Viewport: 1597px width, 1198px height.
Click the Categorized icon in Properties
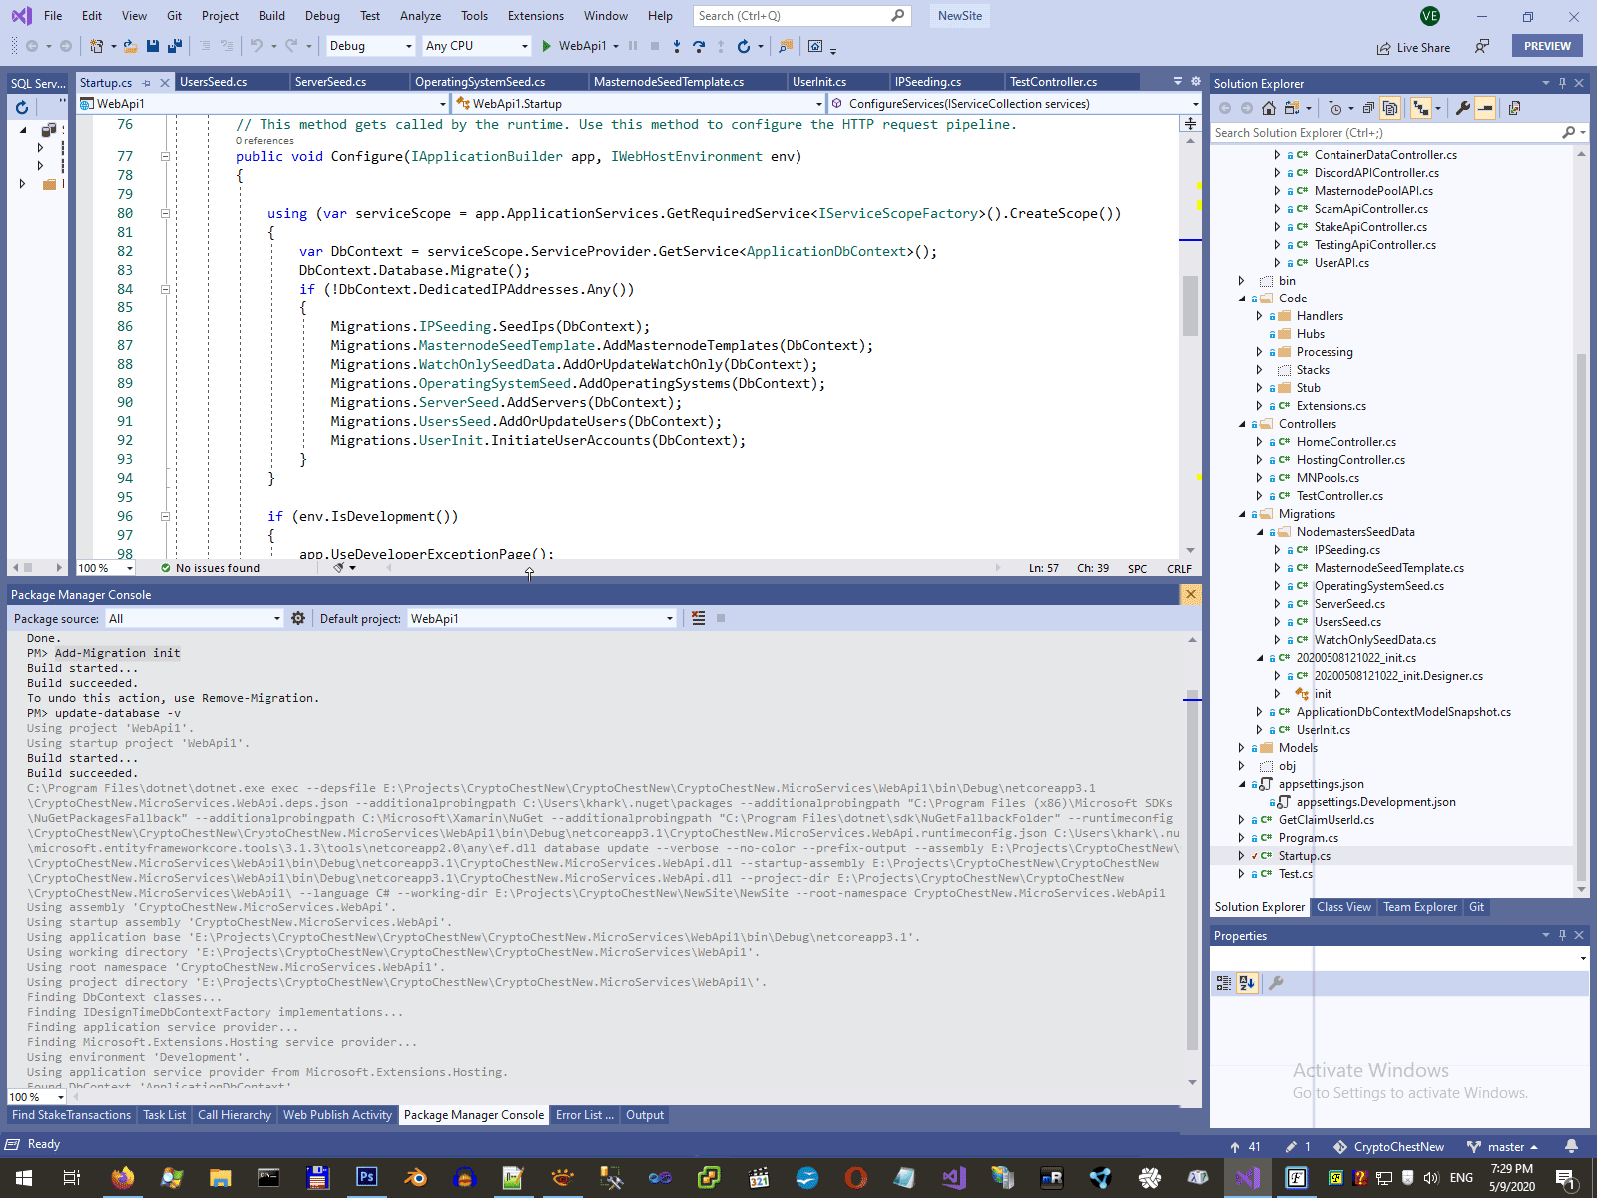[x=1224, y=983]
